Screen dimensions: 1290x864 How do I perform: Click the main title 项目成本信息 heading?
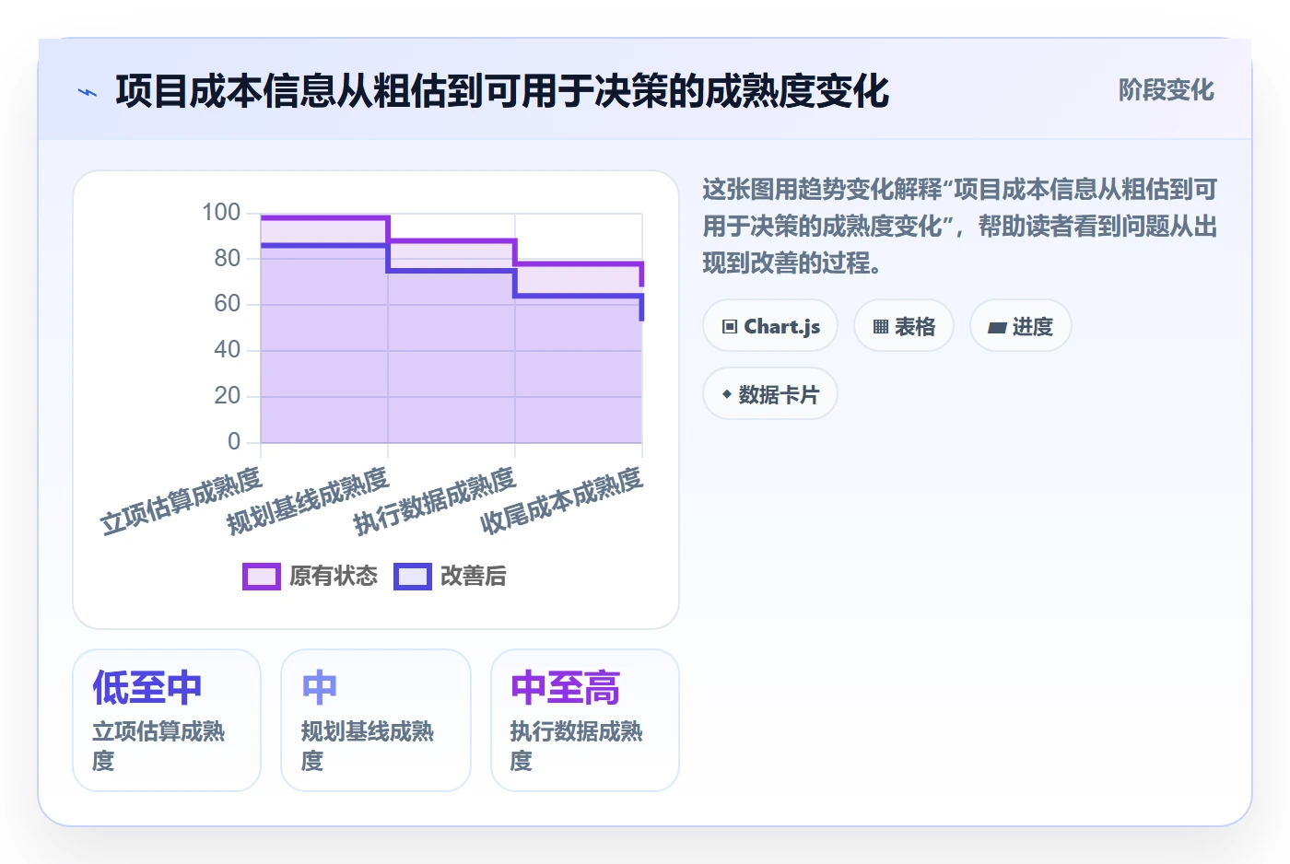tap(502, 91)
